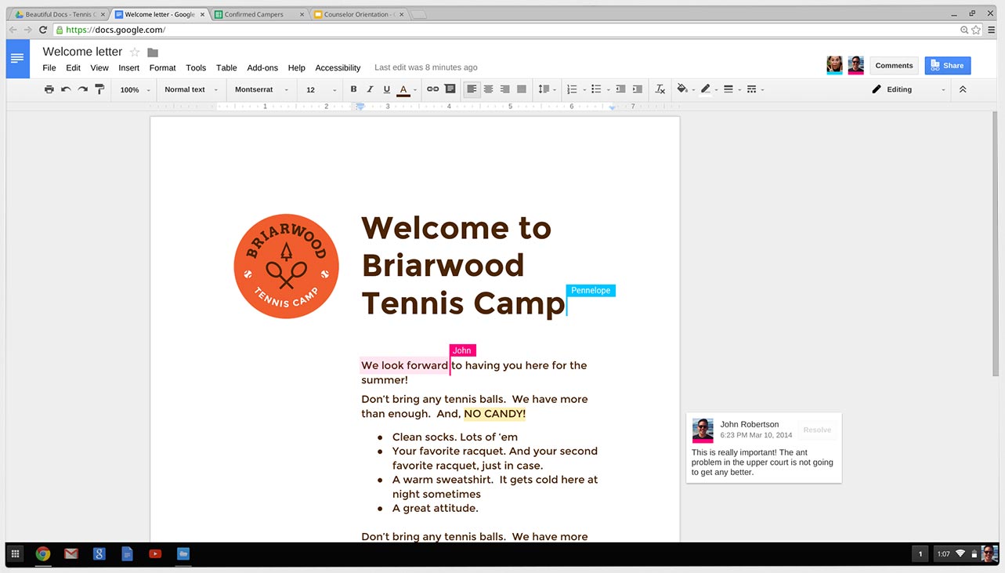Expand the Normal text style dropdown

pyautogui.click(x=191, y=89)
